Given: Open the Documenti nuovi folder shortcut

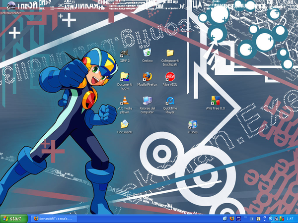Looking at the screenshot, I should [125, 81].
